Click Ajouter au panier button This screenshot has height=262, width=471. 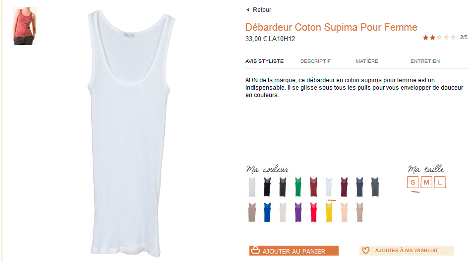(x=294, y=251)
